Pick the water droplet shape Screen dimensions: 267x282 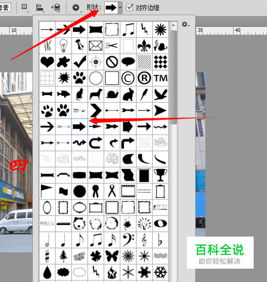click(x=47, y=272)
